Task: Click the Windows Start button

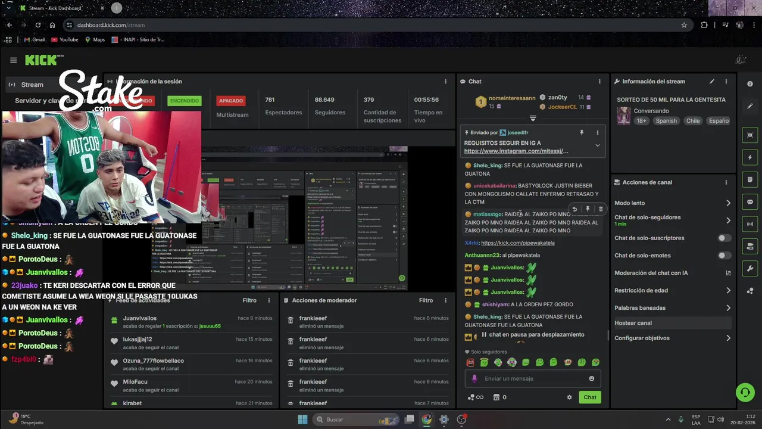Action: (302, 419)
